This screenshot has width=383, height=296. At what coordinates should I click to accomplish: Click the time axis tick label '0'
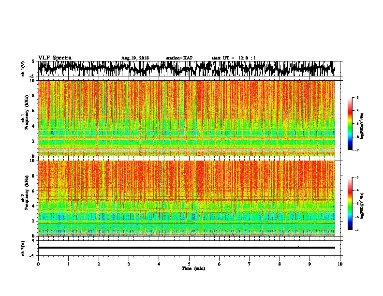click(x=38, y=264)
